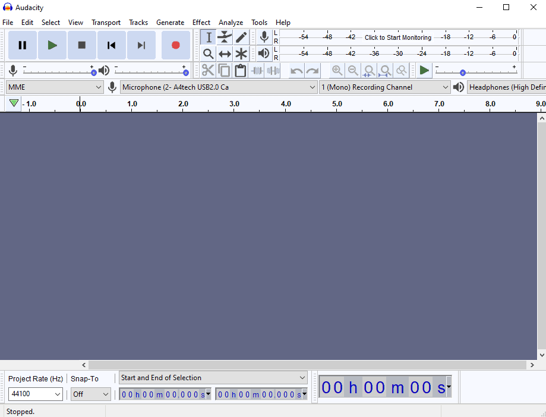Screen dimensions: 546x417
Task: Start recording with the red Record button
Action: pos(175,45)
